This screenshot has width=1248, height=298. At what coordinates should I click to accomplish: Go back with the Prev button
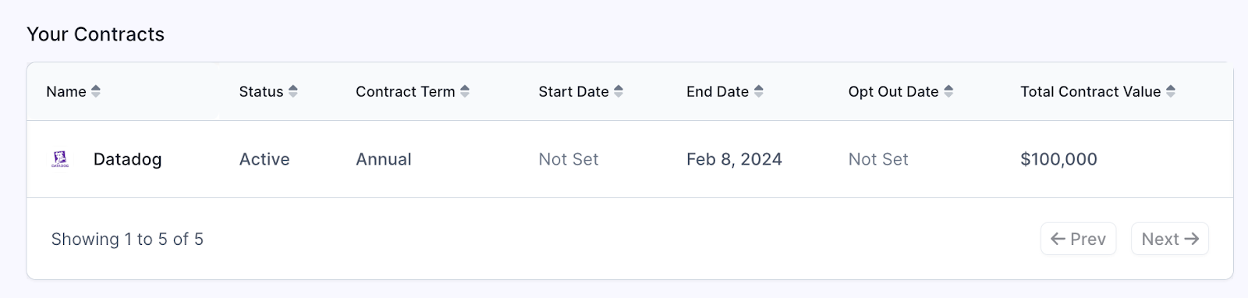click(1079, 239)
